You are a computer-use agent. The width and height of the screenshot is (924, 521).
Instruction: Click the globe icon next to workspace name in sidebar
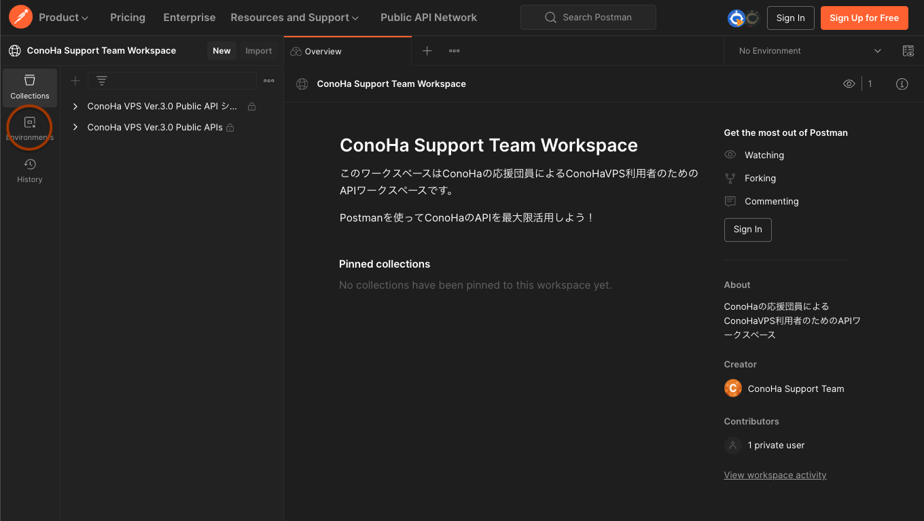click(x=15, y=51)
